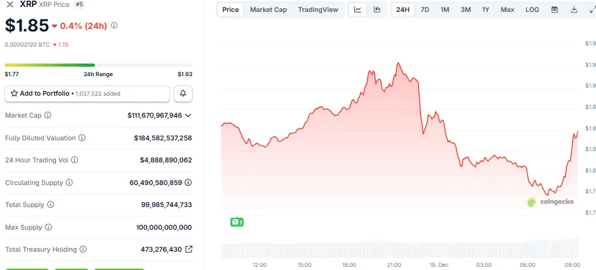Select the 7D time range
Viewport: 596px width, 270px height.
[425, 9]
